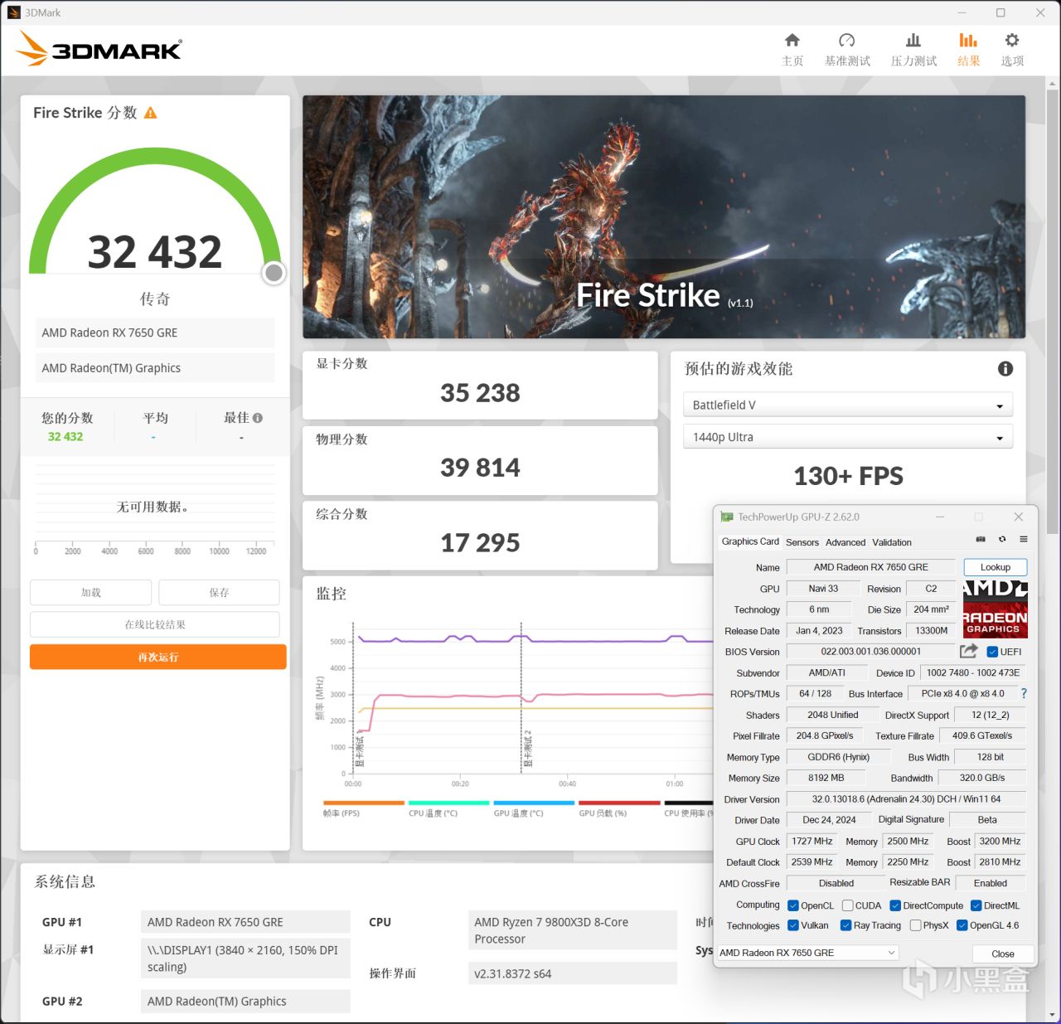Click the 显卡分数 35 238 score card
The height and width of the screenshot is (1024, 1061).
[x=480, y=386]
